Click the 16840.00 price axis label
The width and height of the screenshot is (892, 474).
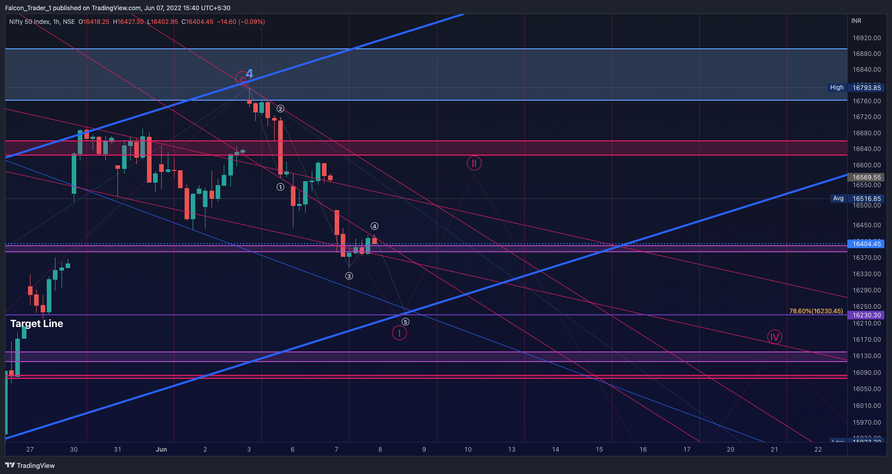point(867,70)
